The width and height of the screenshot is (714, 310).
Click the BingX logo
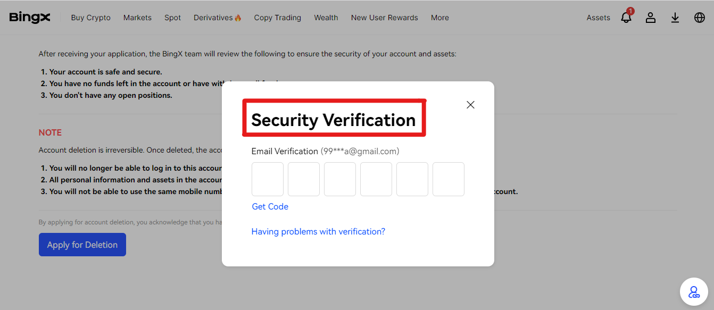coord(30,18)
